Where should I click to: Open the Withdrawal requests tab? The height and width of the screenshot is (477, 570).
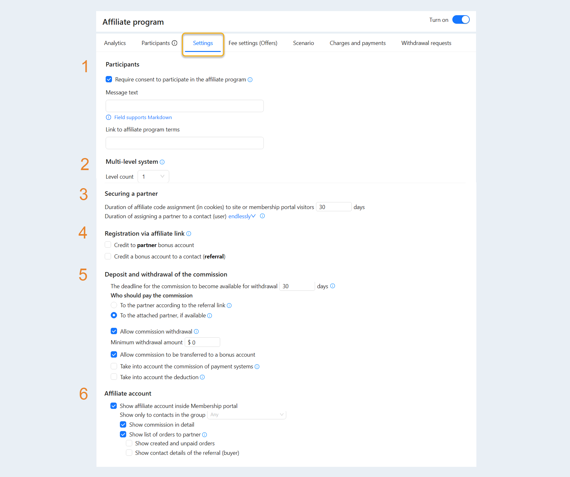click(426, 43)
